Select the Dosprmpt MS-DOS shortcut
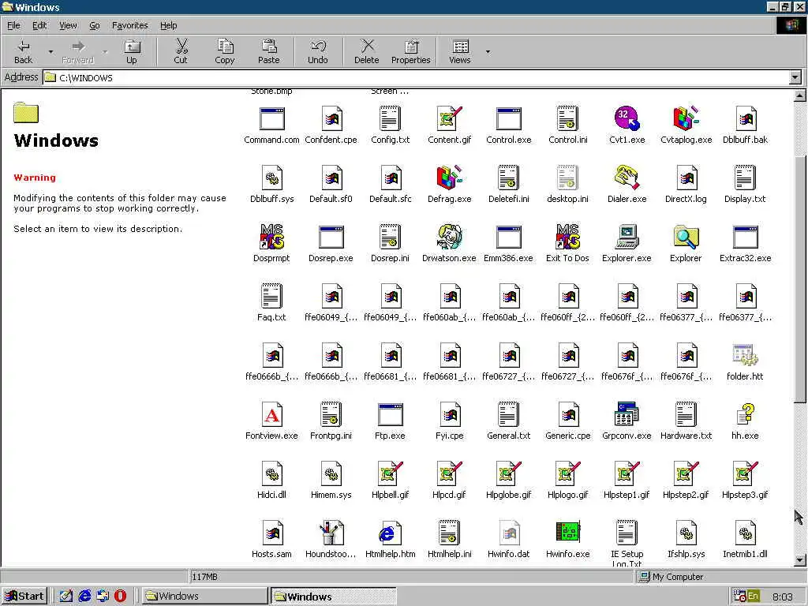Image resolution: width=808 pixels, height=606 pixels. [x=271, y=238]
